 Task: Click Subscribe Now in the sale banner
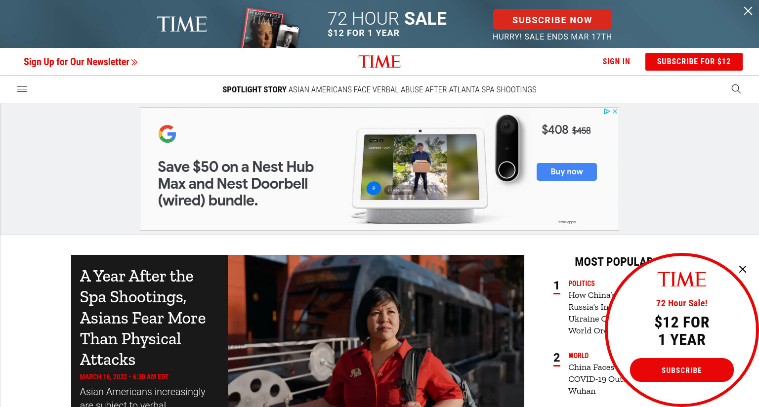tap(552, 20)
